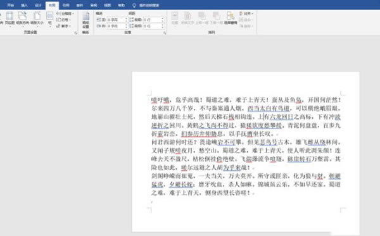
Task: Launch the 页面设置 Page Setup dialog launcher
Action: click(x=76, y=33)
